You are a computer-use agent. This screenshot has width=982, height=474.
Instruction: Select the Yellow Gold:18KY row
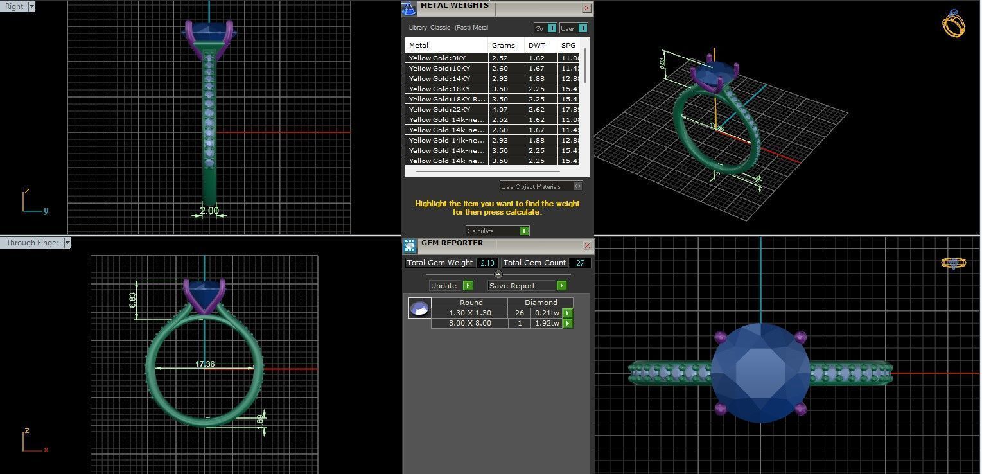(493, 89)
